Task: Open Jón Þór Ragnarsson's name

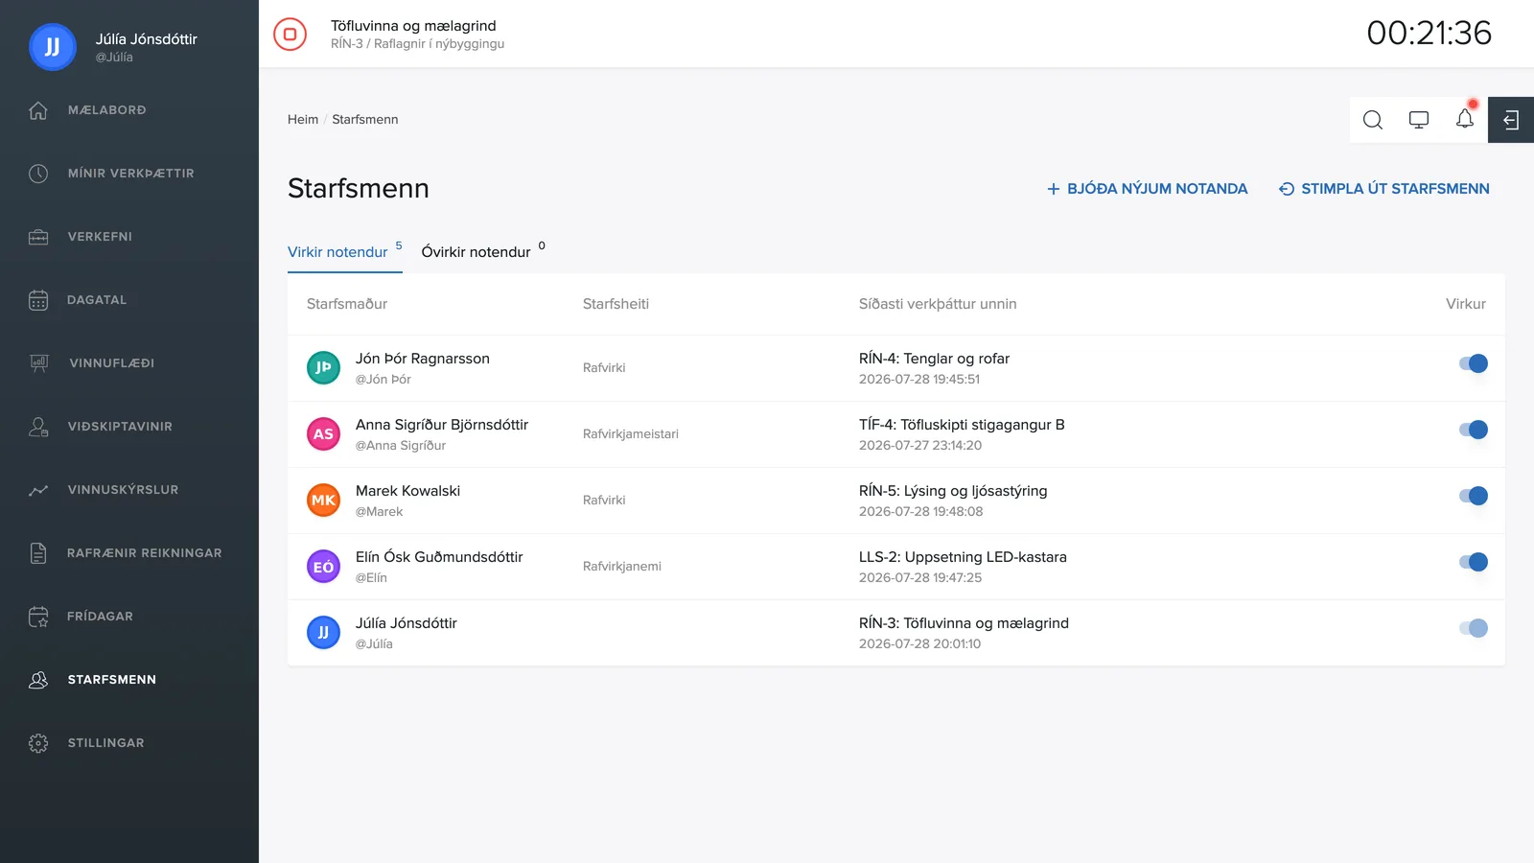Action: 423,359
